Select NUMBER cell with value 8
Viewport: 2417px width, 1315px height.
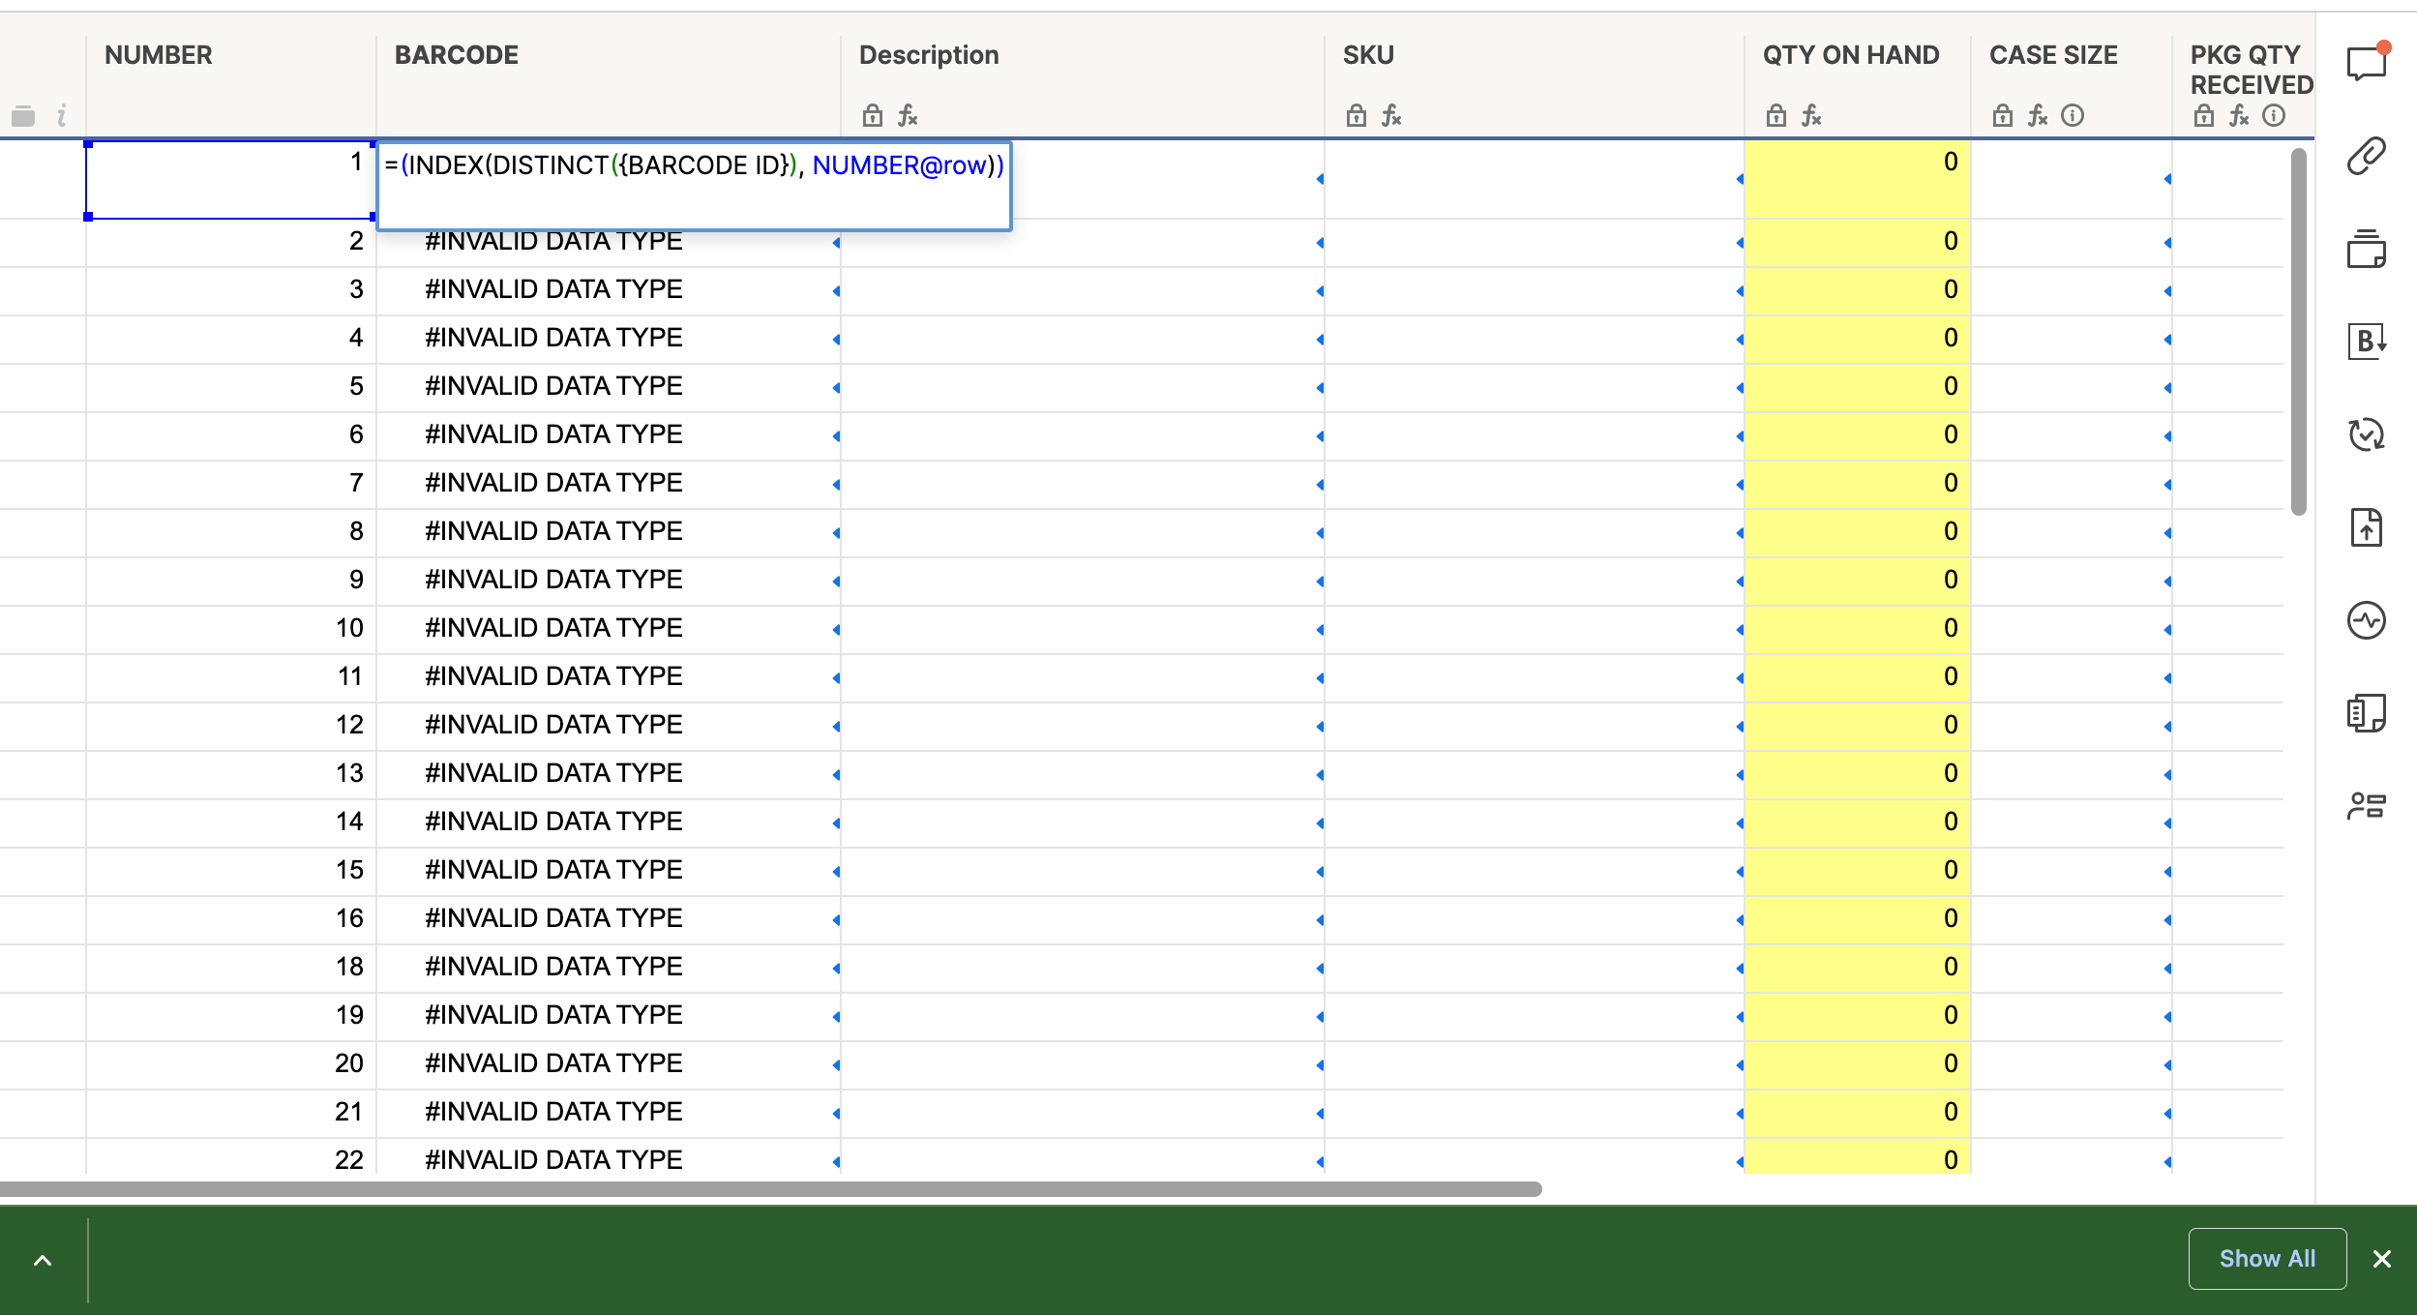[231, 532]
